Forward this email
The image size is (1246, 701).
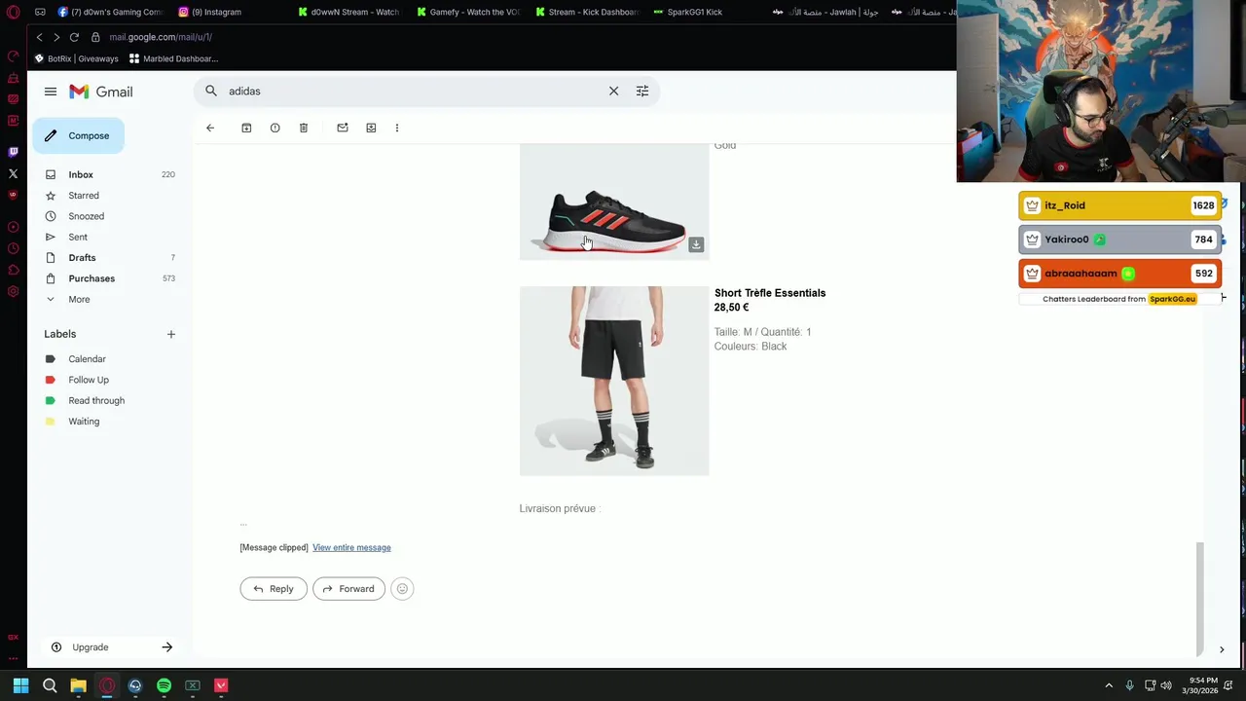click(348, 589)
